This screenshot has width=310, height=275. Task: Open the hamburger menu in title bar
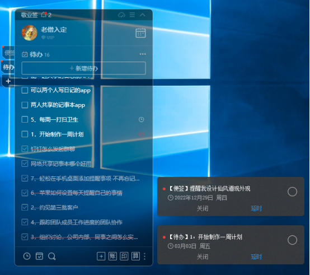coord(132,15)
